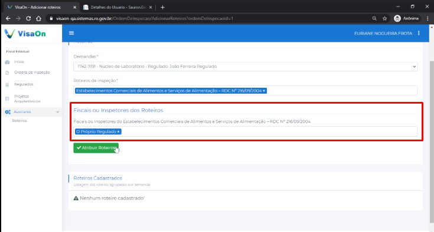Click the browser forward arrow
Screen dimensions: 434x232
click(x=18, y=18)
